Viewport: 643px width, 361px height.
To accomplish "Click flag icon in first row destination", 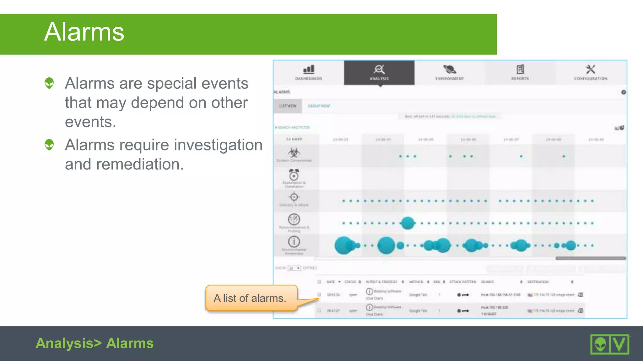I will pyautogui.click(x=530, y=295).
